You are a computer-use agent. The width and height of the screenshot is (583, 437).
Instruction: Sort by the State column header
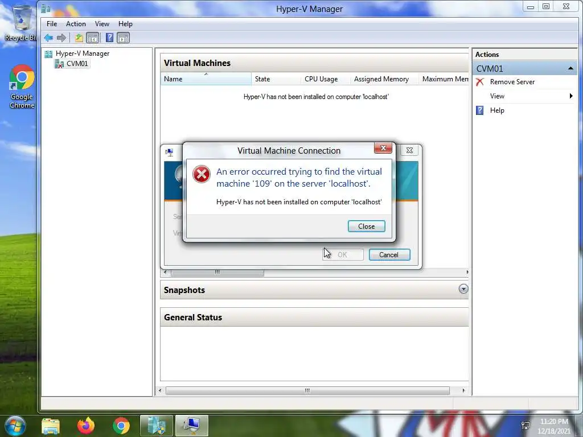tap(276, 79)
